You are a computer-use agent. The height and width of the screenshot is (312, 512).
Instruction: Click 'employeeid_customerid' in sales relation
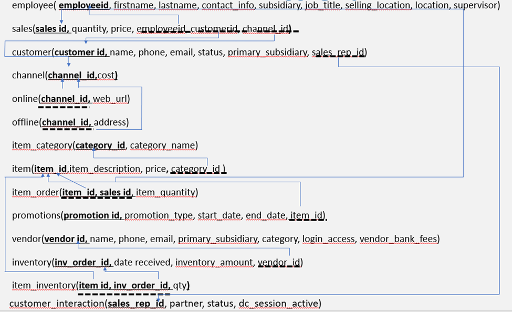tap(188, 29)
